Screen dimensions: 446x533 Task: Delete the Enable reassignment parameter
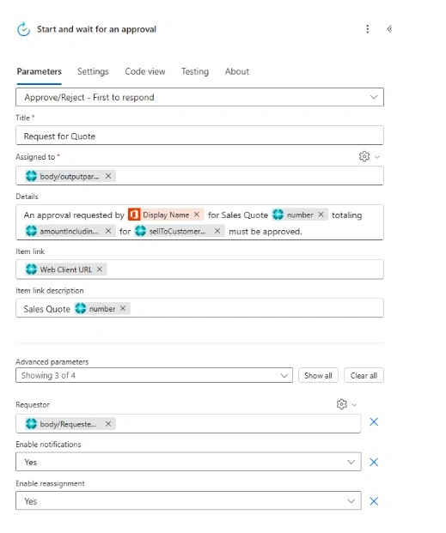coord(374,501)
